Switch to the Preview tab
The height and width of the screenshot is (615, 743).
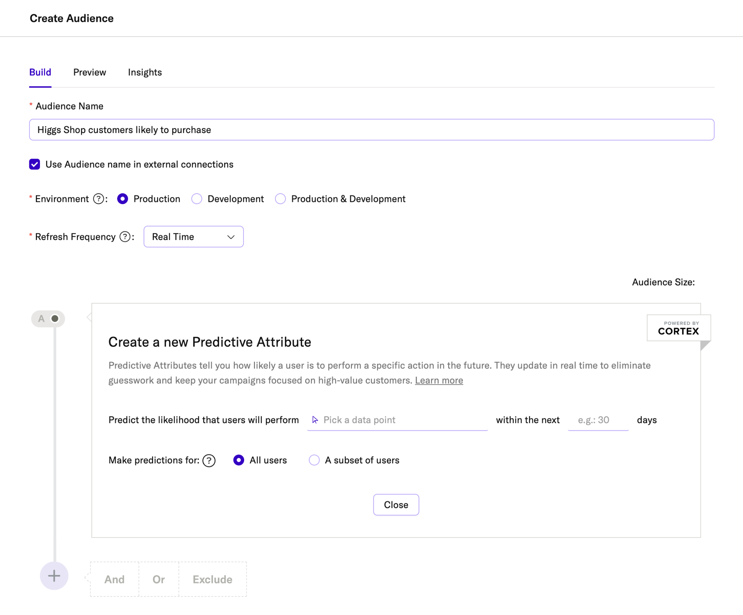pos(90,72)
